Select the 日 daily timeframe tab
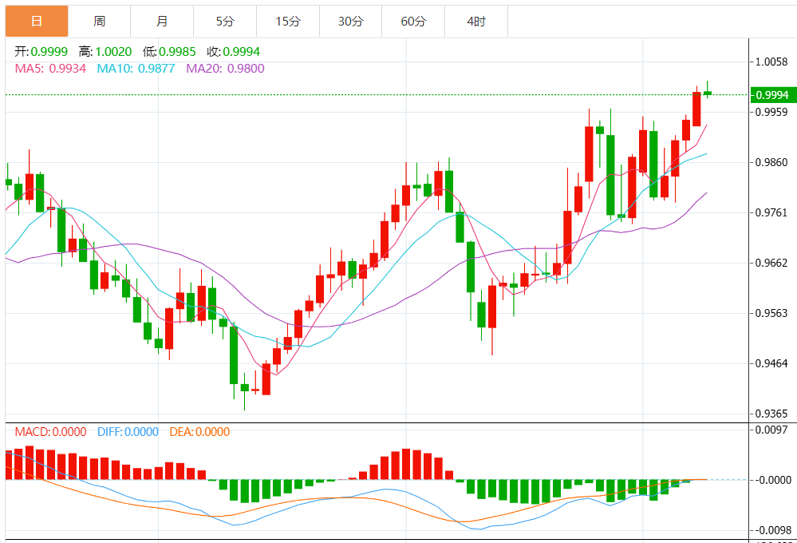 [x=37, y=22]
